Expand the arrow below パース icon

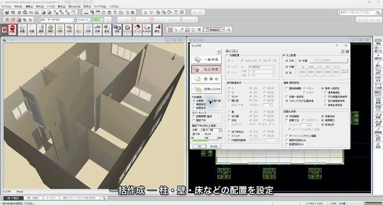[x=137, y=34]
